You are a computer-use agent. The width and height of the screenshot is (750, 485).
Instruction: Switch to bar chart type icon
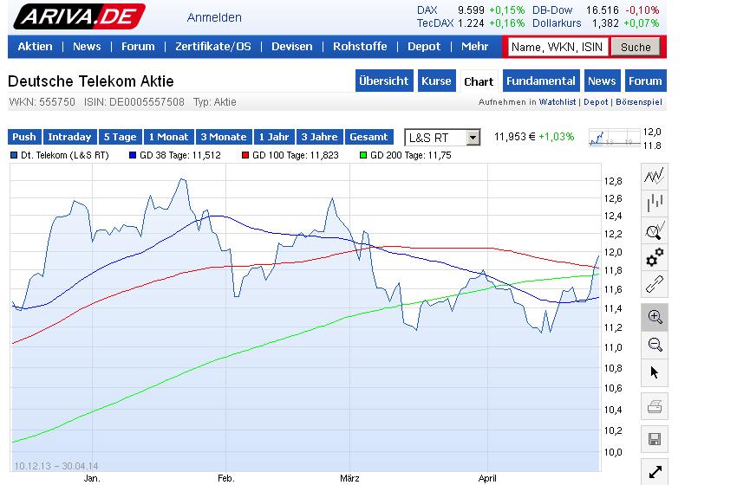coord(655,204)
